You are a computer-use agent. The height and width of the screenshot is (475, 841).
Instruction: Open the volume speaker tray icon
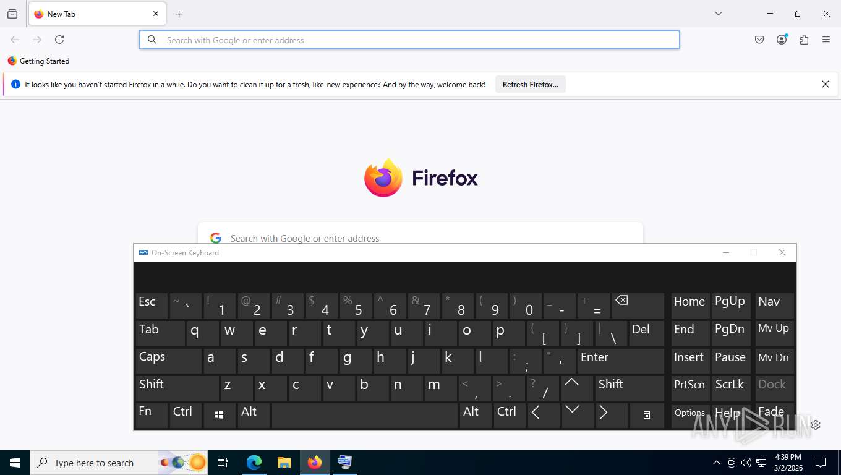pyautogui.click(x=746, y=463)
